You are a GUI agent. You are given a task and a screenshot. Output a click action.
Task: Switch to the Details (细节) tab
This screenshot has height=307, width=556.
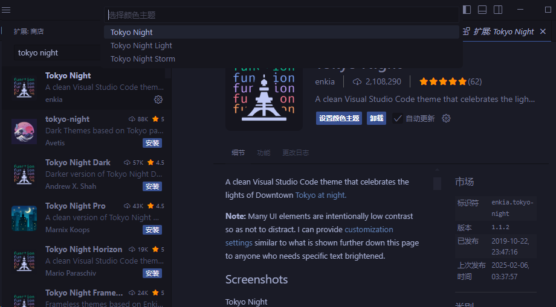coord(238,153)
